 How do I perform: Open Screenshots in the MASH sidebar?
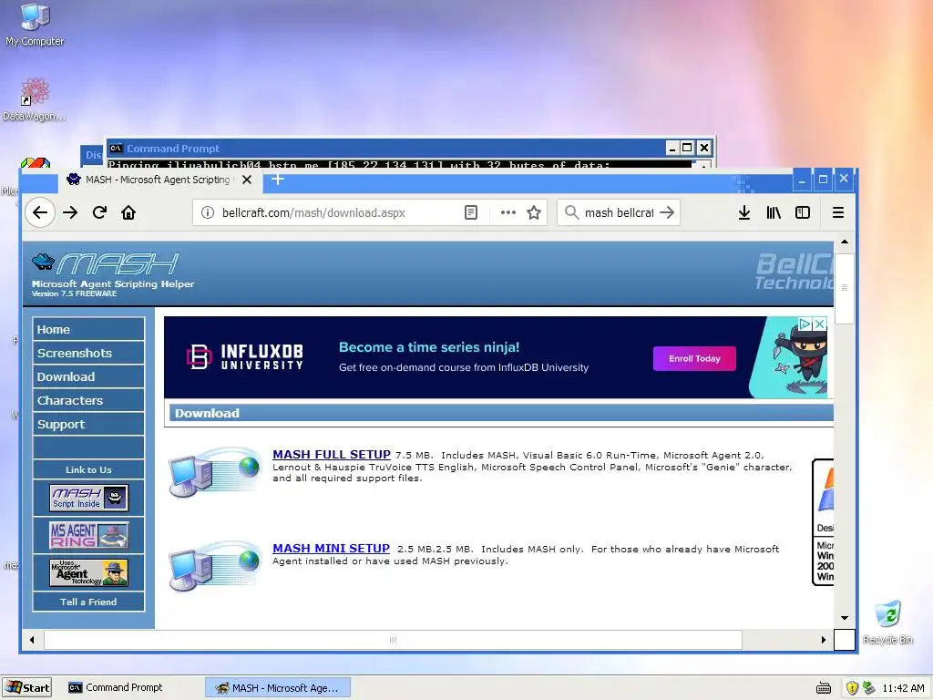tap(88, 353)
